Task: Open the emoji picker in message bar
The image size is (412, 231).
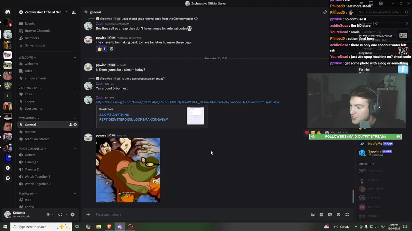Action: [x=339, y=215]
